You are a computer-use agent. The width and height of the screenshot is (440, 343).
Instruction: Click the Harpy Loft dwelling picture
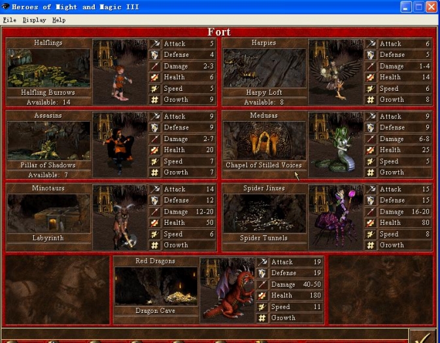click(264, 68)
